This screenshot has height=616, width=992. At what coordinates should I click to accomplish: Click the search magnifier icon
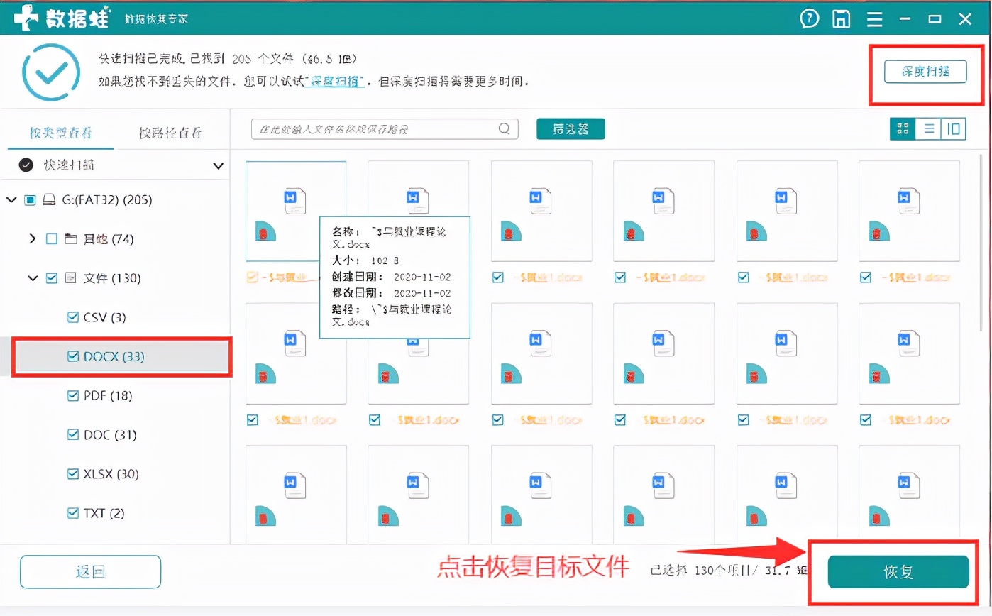504,128
